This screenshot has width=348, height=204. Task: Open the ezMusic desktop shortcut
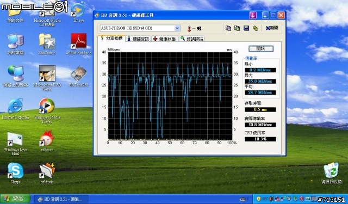coord(47,173)
